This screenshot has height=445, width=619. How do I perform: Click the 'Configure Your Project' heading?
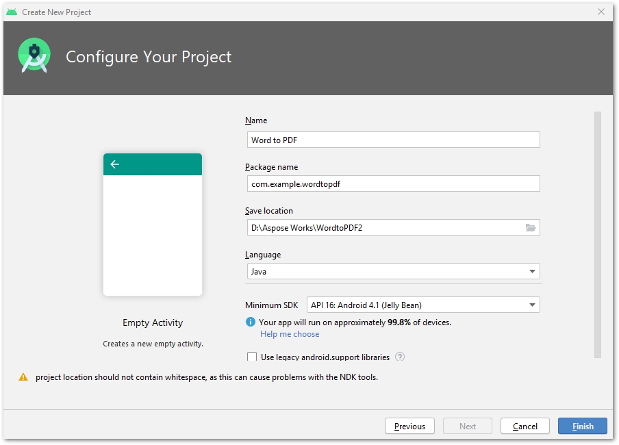[149, 57]
